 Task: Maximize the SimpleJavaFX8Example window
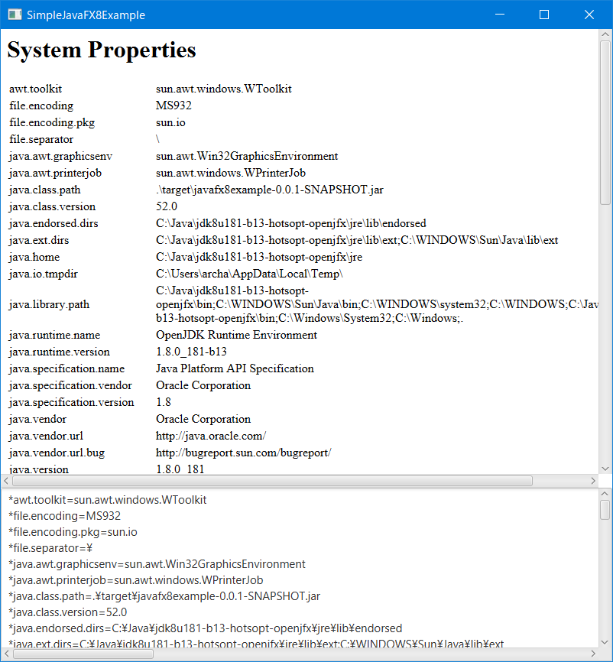pos(544,15)
